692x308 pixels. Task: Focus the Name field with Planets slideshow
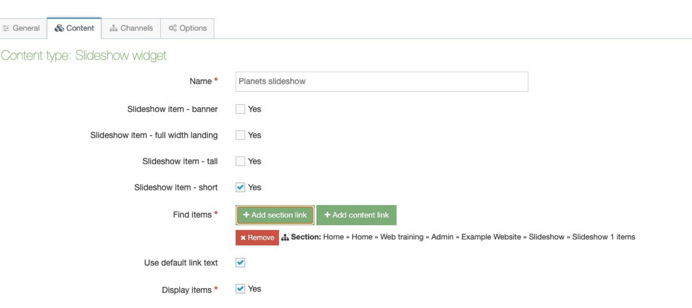381,81
